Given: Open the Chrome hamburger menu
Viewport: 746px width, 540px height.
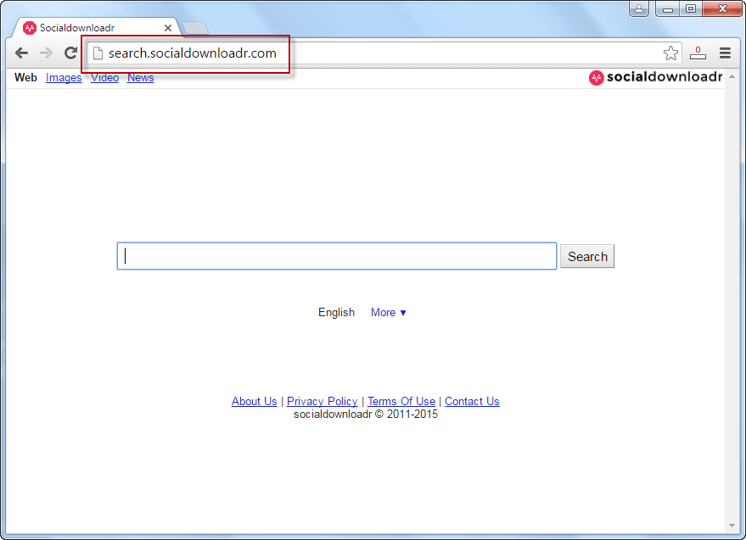Looking at the screenshot, I should point(725,53).
